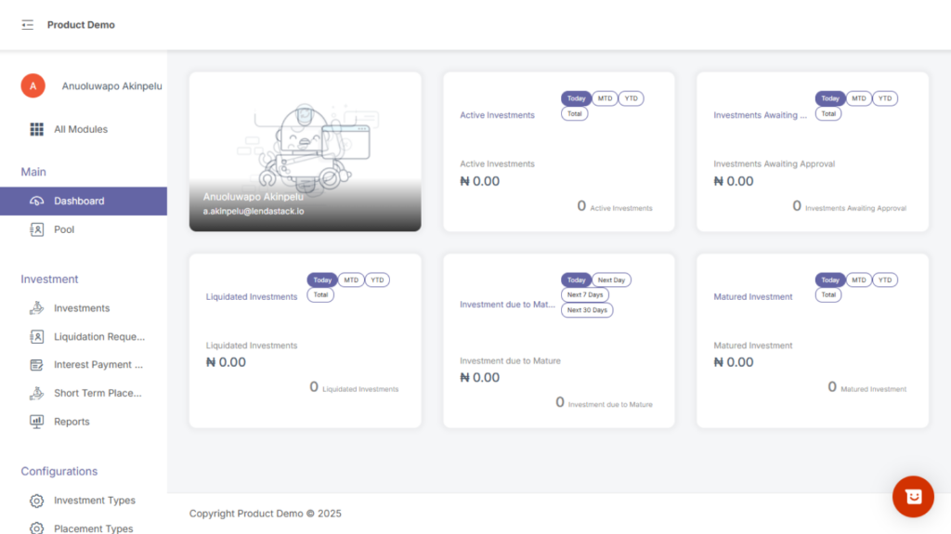Select Next Day maturity filter
This screenshot has height=534, width=951.
click(611, 280)
